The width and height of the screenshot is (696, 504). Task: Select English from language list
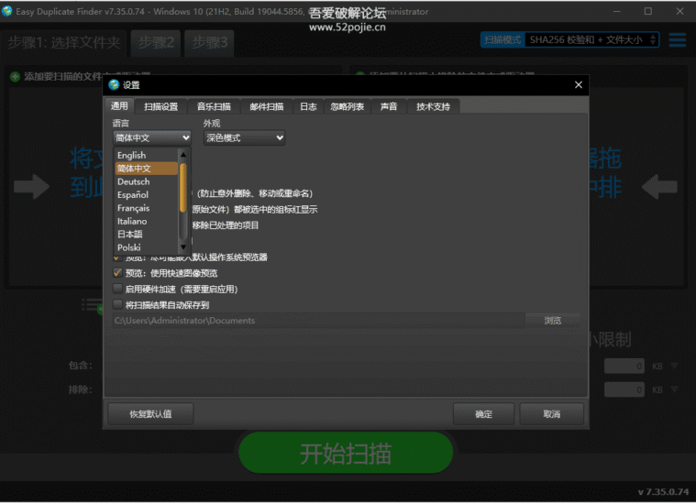(147, 155)
